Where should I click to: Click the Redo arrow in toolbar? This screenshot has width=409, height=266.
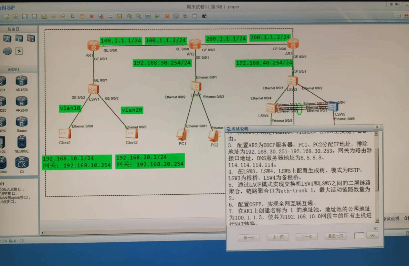coord(63,16)
